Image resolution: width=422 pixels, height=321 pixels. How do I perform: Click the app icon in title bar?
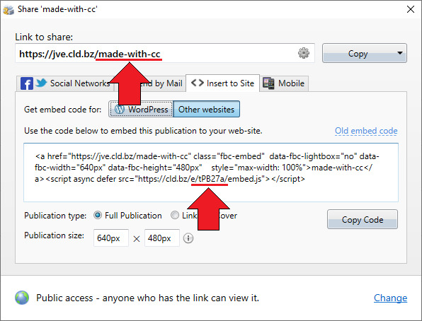(8, 10)
